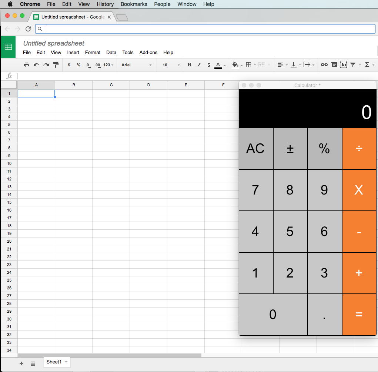Open the fill color bucket

pos(235,65)
